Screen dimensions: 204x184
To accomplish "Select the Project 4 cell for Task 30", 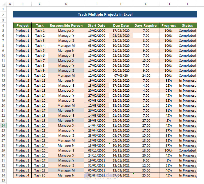I will [x=22, y=175].
